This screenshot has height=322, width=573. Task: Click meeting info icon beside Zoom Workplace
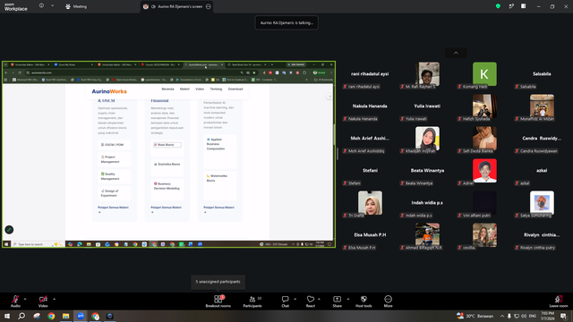[41, 6]
